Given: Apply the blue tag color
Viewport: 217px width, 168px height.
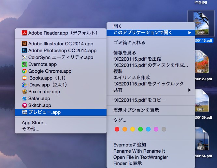Looking at the screenshot, I should click(148, 129).
